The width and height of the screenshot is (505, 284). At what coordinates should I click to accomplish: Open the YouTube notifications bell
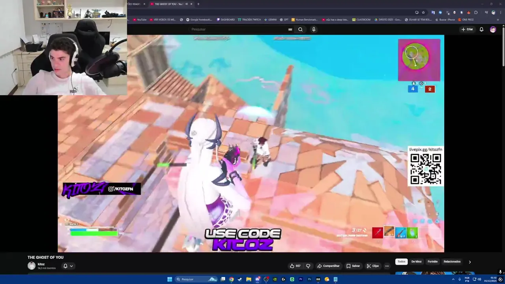pyautogui.click(x=481, y=29)
